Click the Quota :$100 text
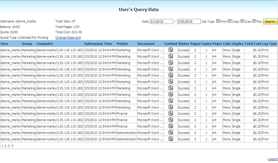This screenshot has height=163, width=278. 9,32
